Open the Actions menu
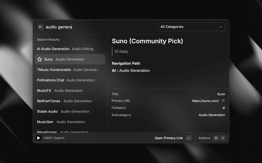This screenshot has height=163, width=262. click(204, 138)
